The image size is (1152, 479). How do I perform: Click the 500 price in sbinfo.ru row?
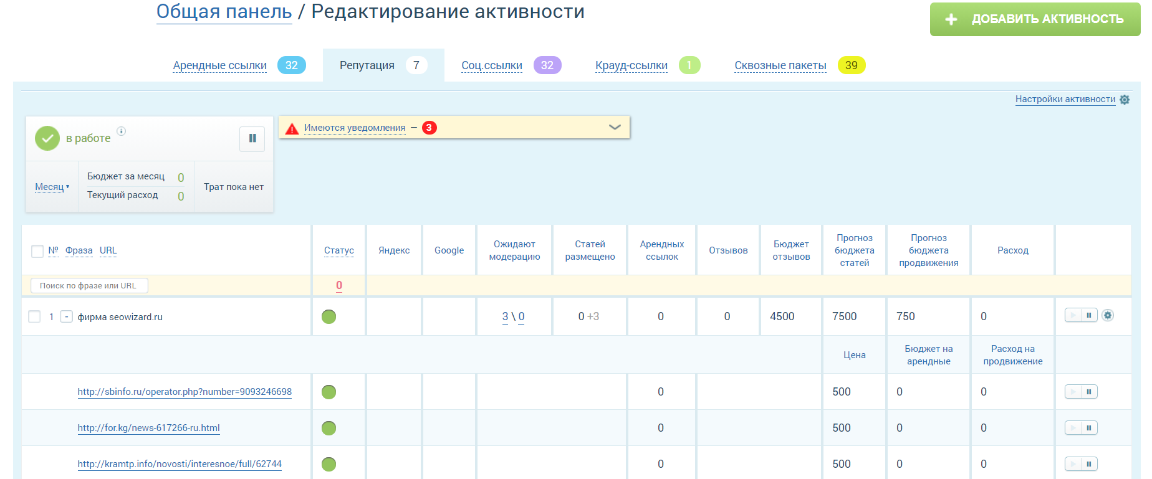pyautogui.click(x=842, y=392)
